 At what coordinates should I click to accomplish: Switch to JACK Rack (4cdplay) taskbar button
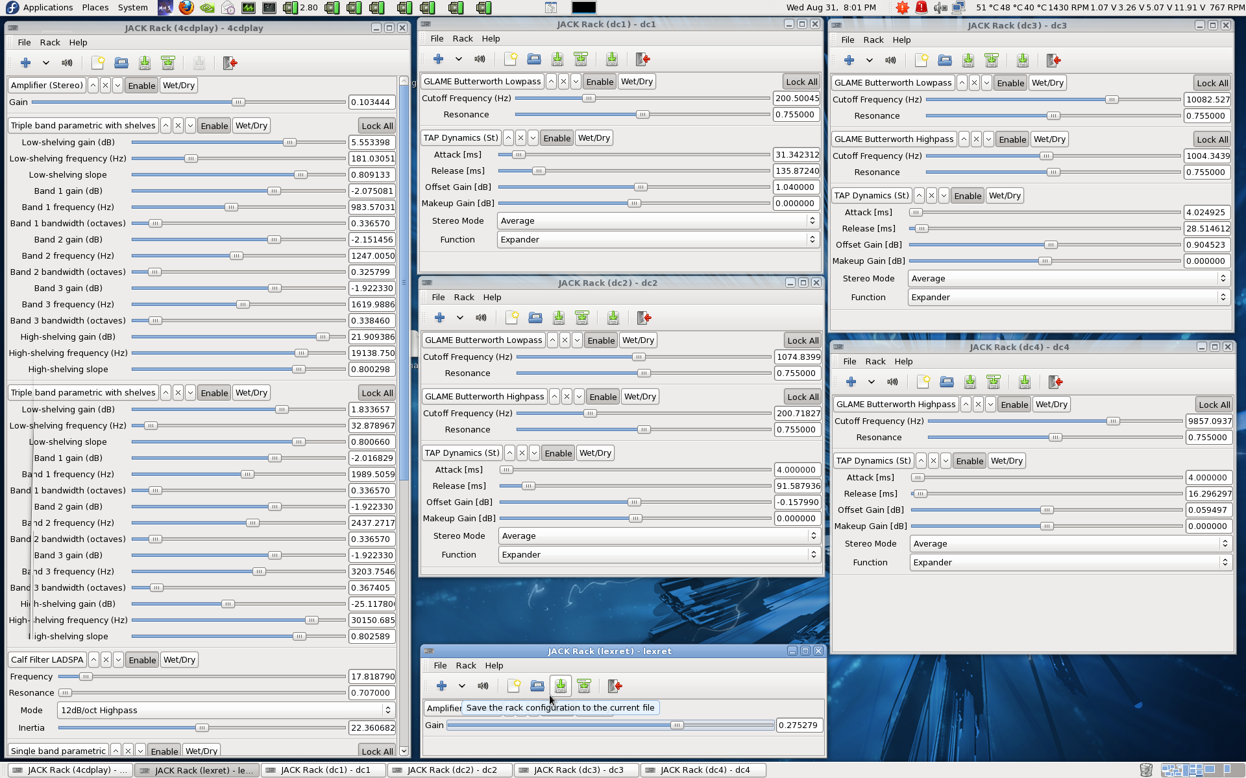(x=69, y=770)
